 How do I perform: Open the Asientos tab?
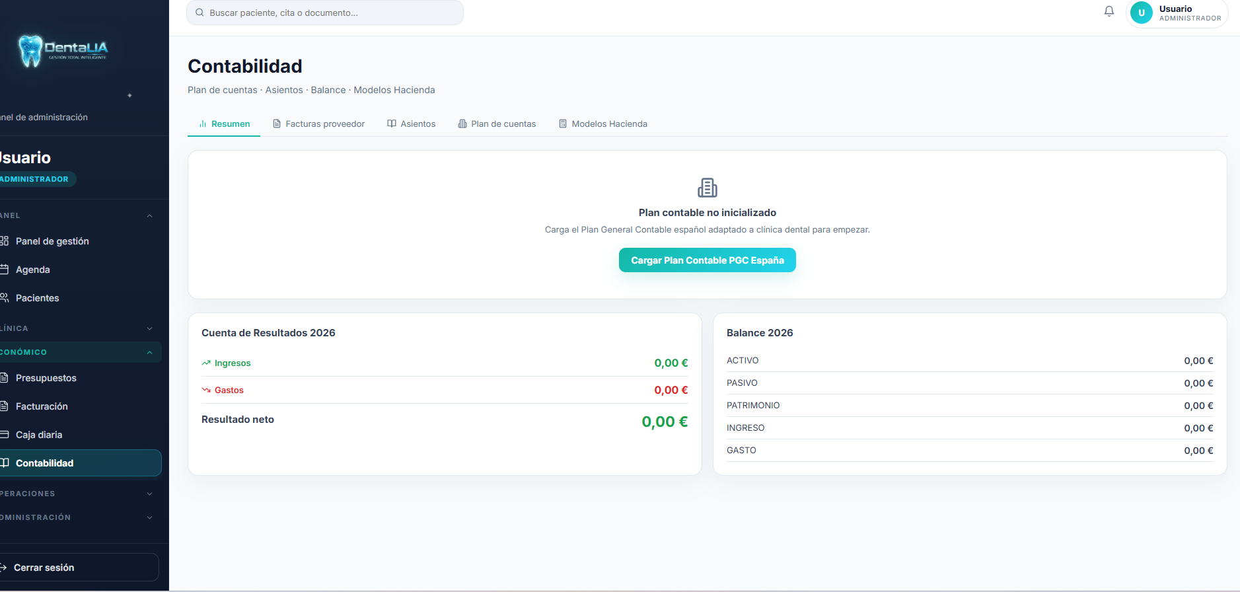pos(411,124)
